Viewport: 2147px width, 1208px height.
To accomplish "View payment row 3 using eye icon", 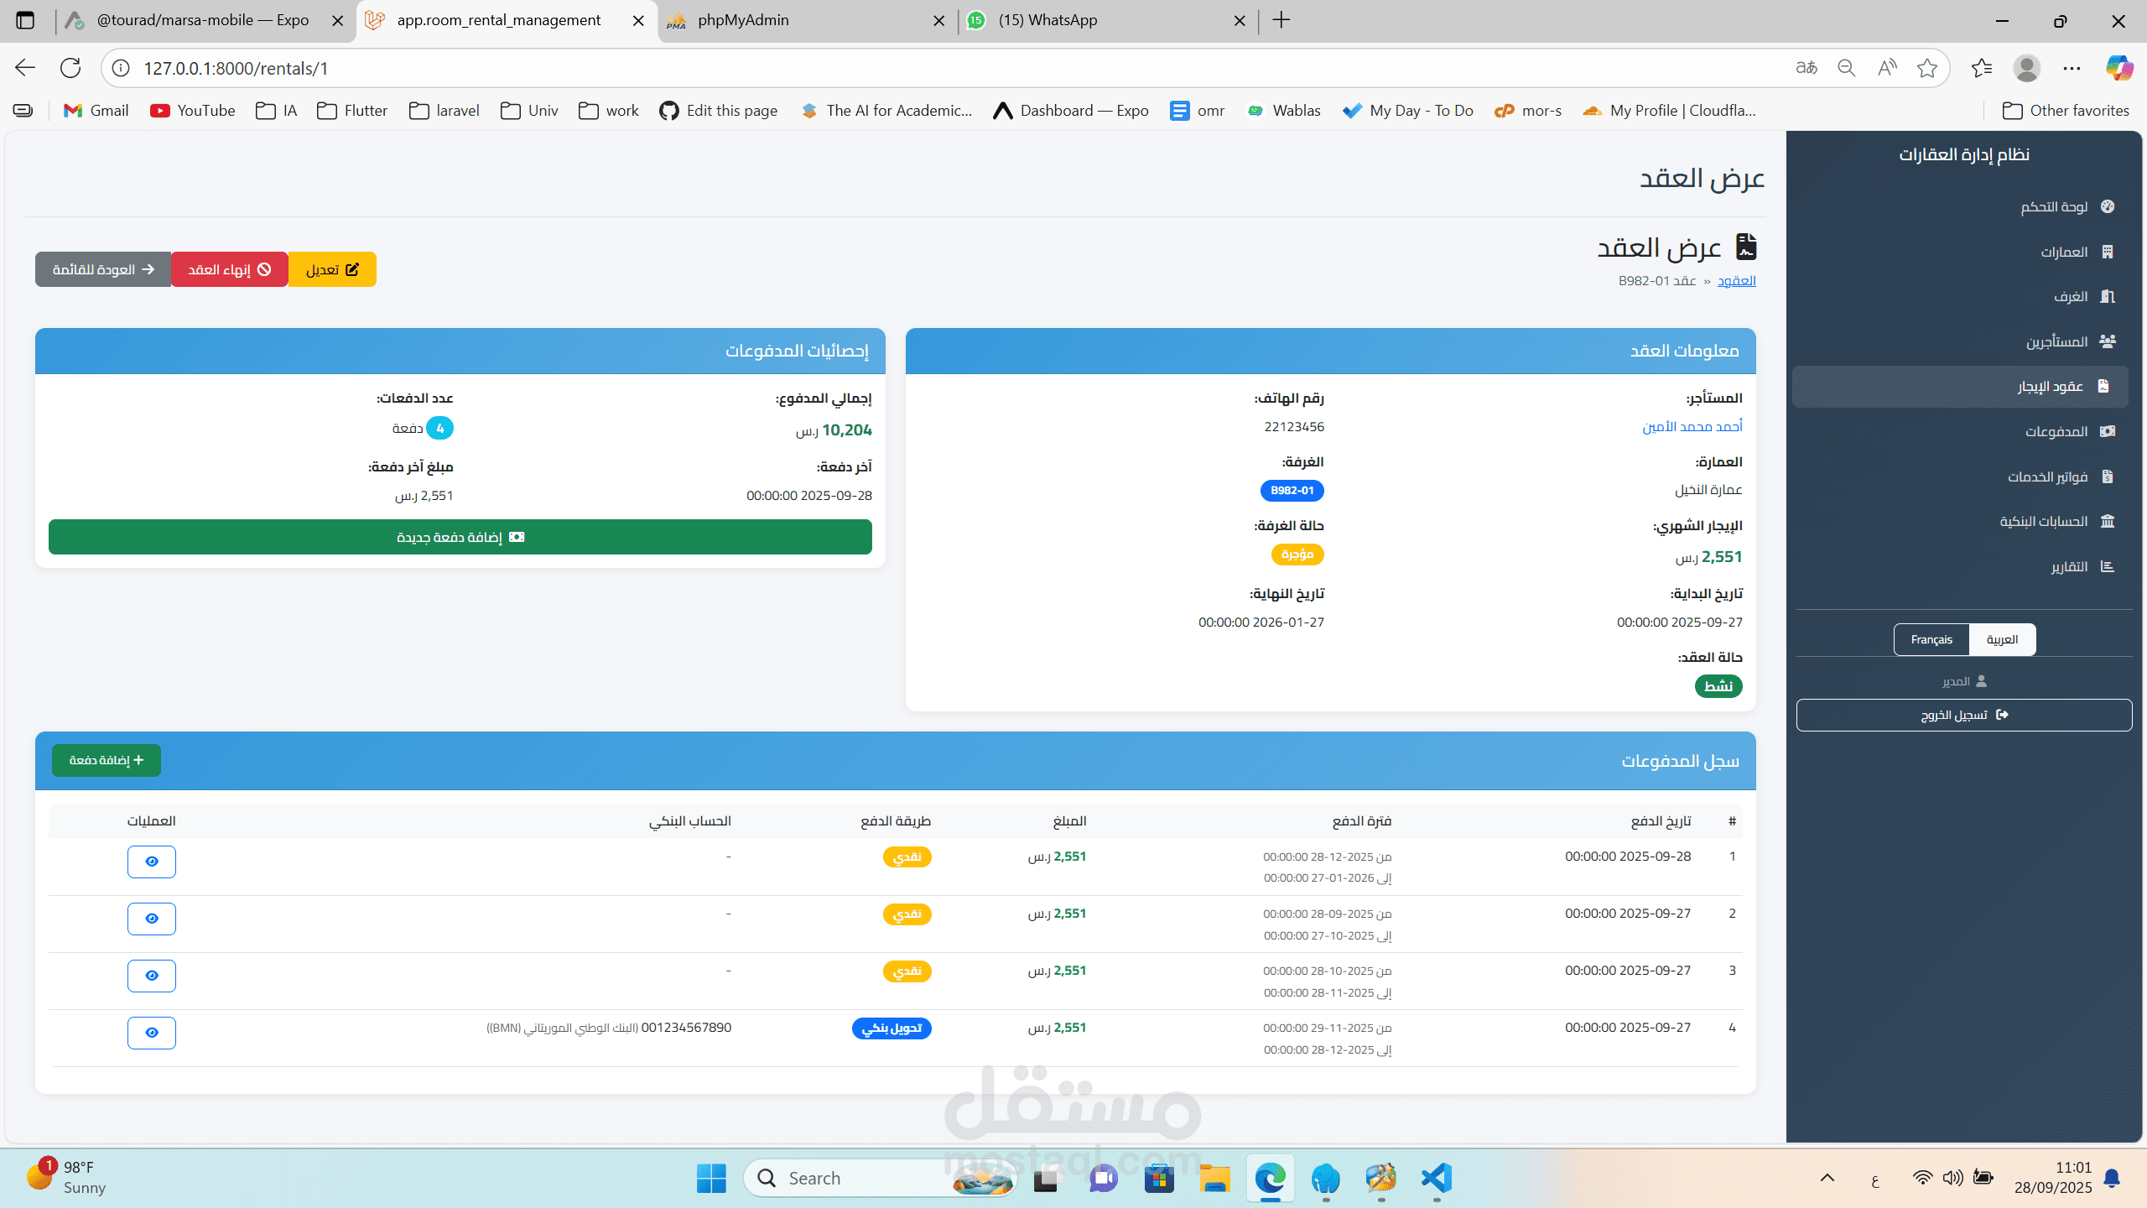I will [x=152, y=976].
